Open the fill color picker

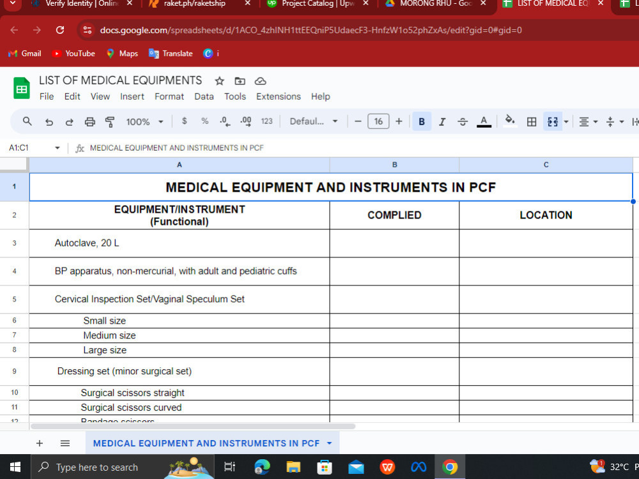click(510, 121)
